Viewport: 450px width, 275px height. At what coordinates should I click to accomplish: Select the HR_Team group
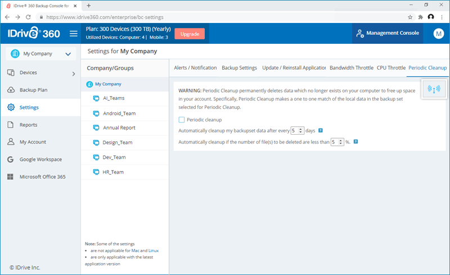113,172
